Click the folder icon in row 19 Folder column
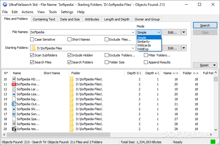Viewport: 220px width, 145px height. click(71, 124)
